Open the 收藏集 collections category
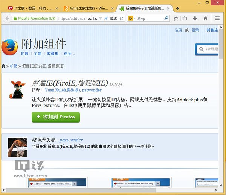The image size is (226, 195). (x=52, y=54)
